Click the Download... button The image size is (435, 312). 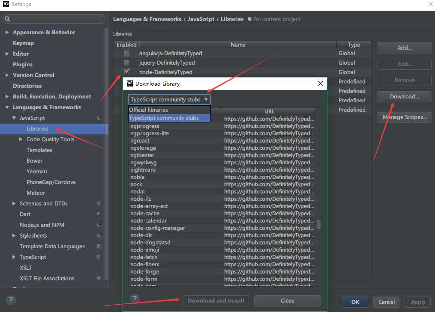pos(404,97)
